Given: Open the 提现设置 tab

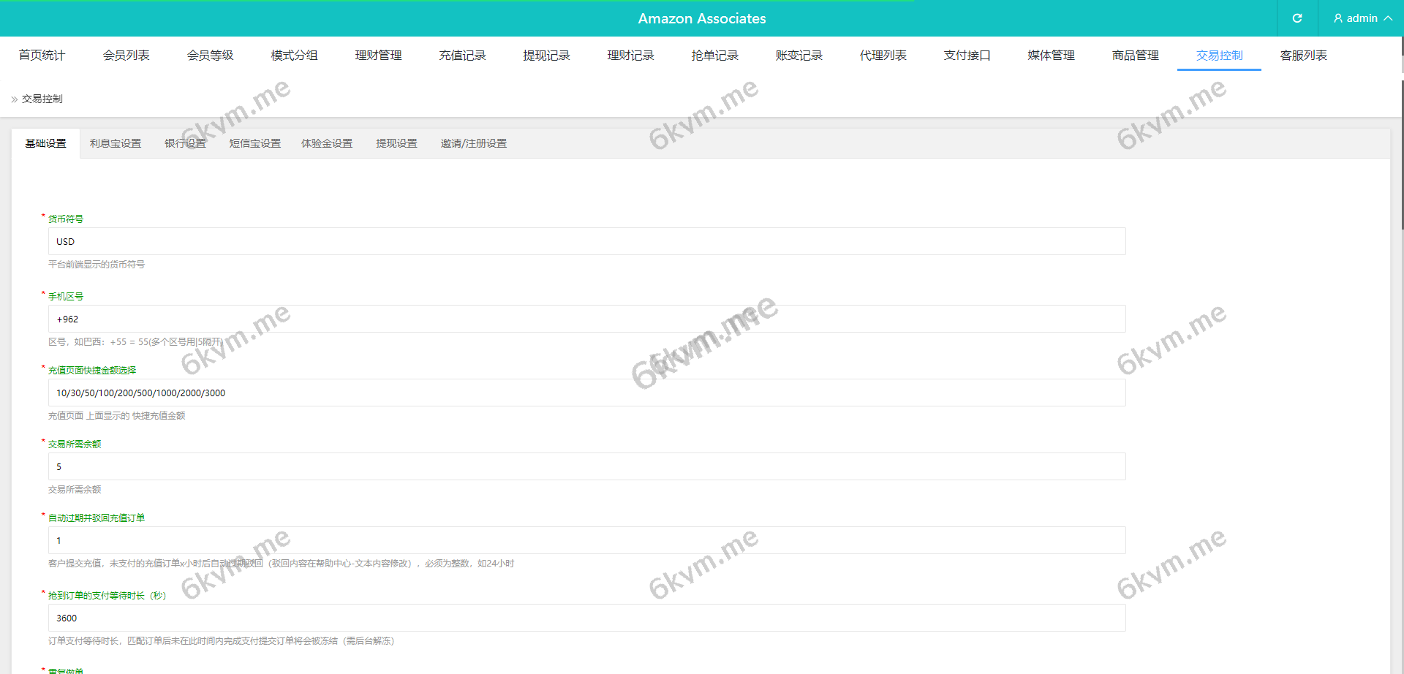Looking at the screenshot, I should (396, 144).
